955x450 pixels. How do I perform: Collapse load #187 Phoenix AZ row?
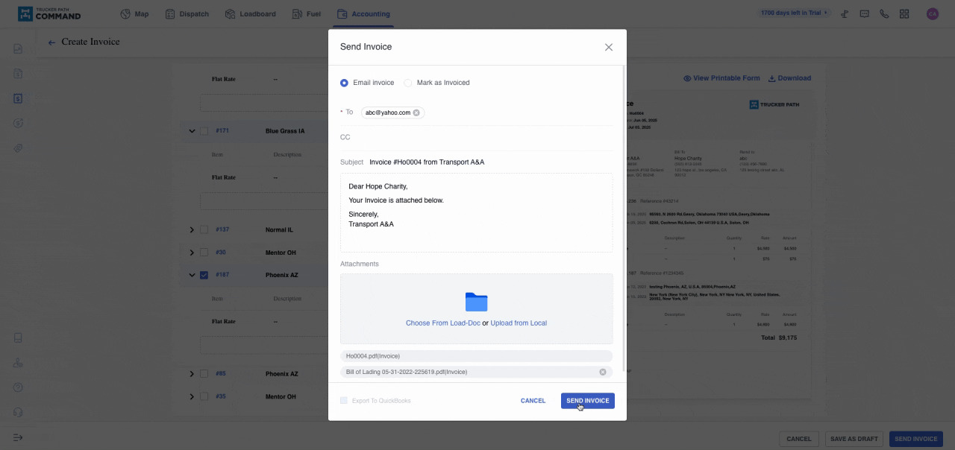pyautogui.click(x=192, y=275)
